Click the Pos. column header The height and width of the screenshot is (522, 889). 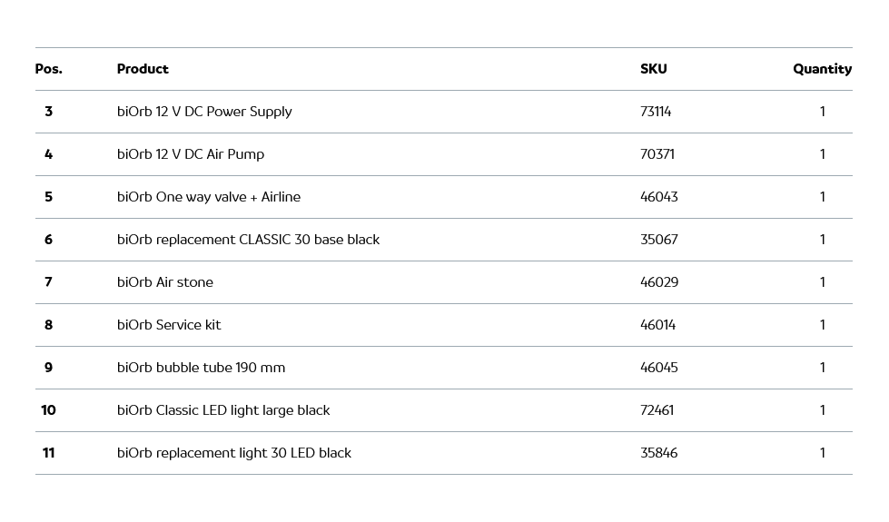[48, 69]
